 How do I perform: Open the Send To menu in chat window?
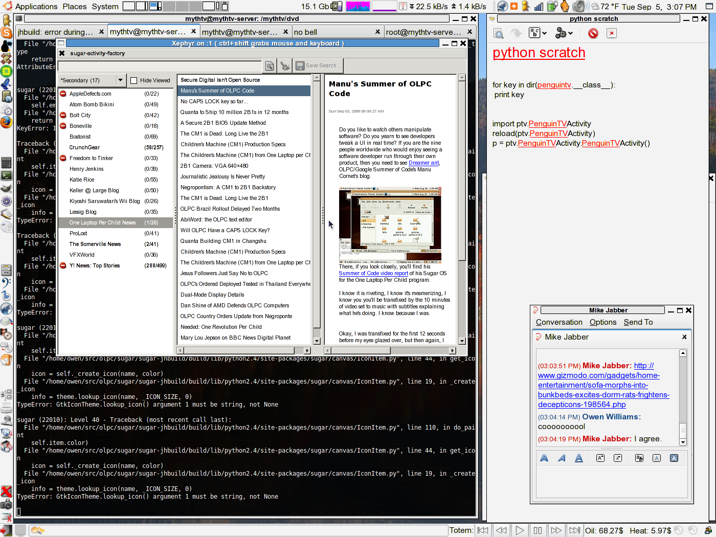(x=638, y=322)
